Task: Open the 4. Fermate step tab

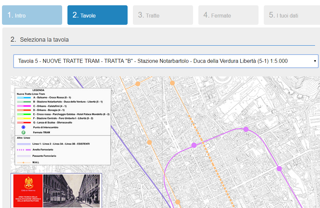Action: [228, 15]
